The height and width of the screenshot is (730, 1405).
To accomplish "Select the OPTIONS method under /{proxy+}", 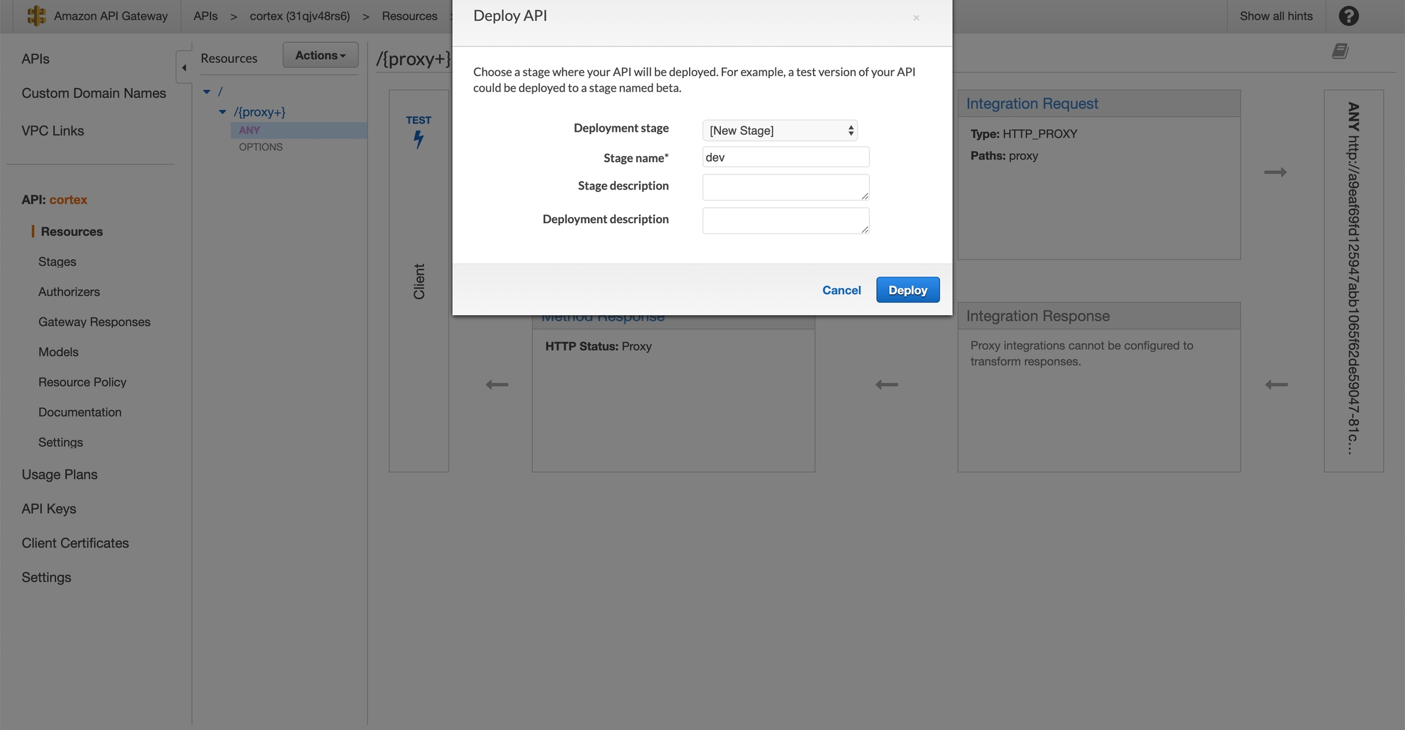I will click(x=261, y=146).
